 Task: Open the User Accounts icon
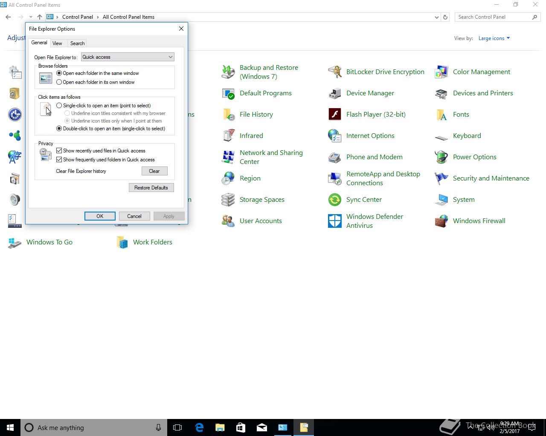tap(228, 221)
